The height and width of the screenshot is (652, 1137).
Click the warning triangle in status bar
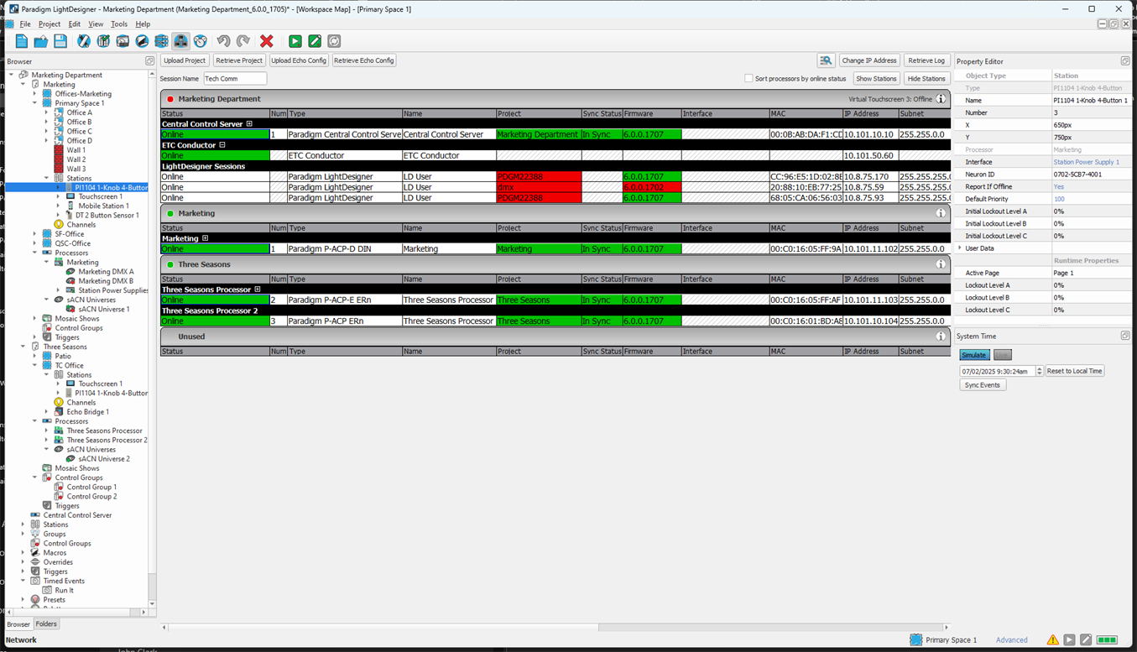pos(1052,639)
